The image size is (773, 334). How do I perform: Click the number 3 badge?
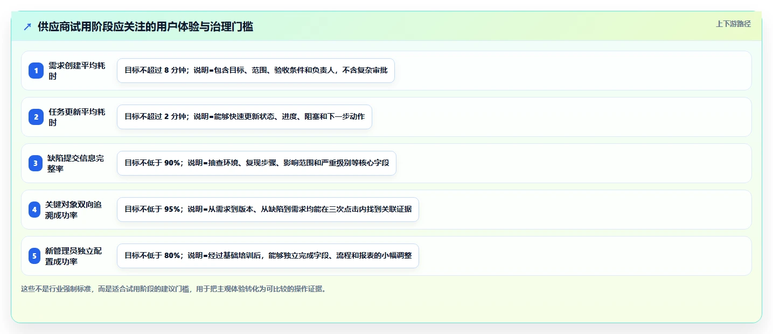coord(36,163)
